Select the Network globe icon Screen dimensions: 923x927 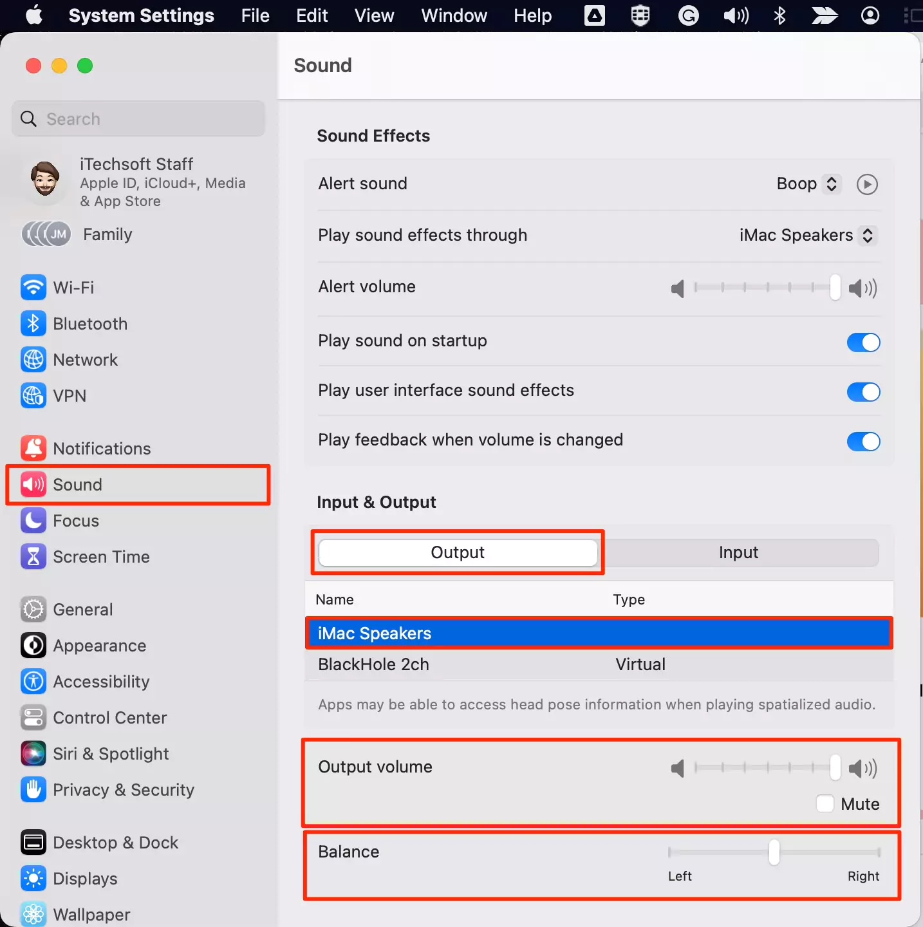[33, 359]
